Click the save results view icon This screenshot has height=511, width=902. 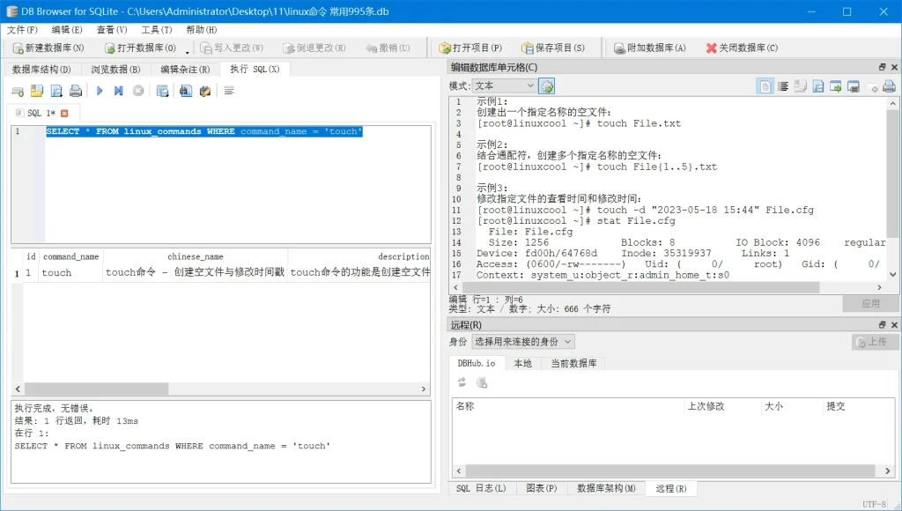[162, 91]
